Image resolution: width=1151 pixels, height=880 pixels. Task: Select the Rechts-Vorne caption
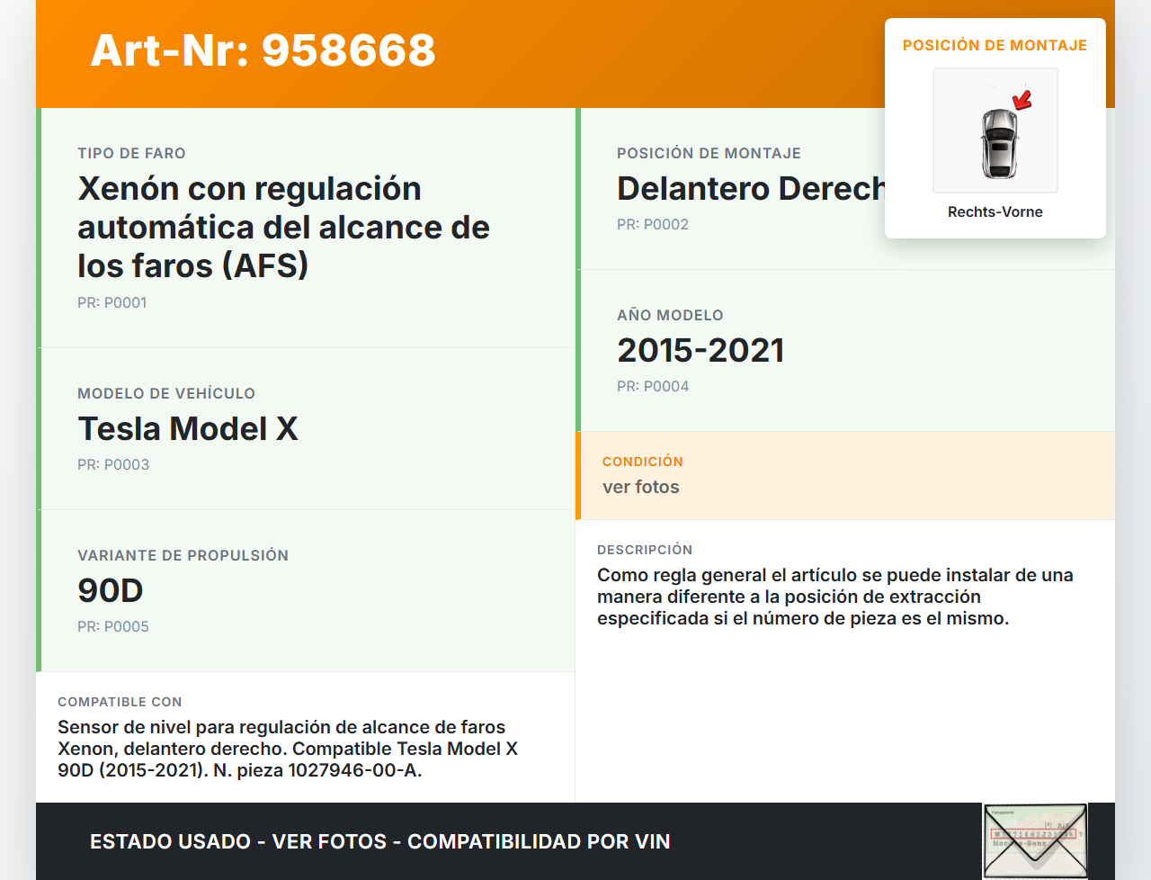pos(995,212)
